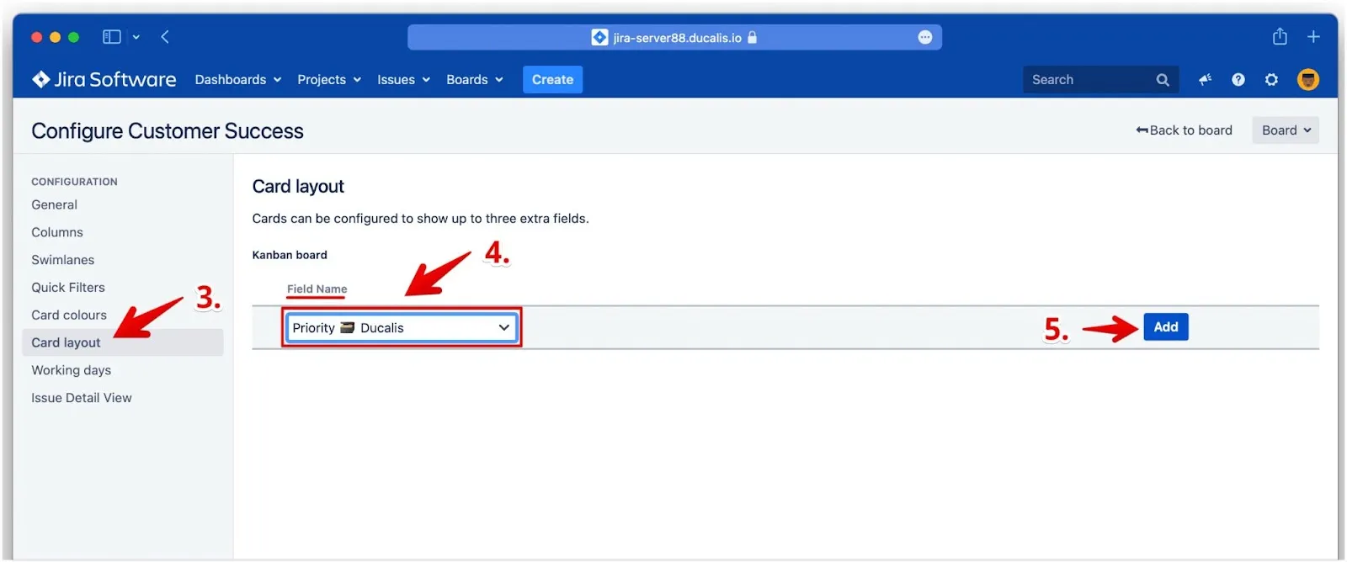Open the notifications megaphone icon
1347x562 pixels.
point(1205,79)
